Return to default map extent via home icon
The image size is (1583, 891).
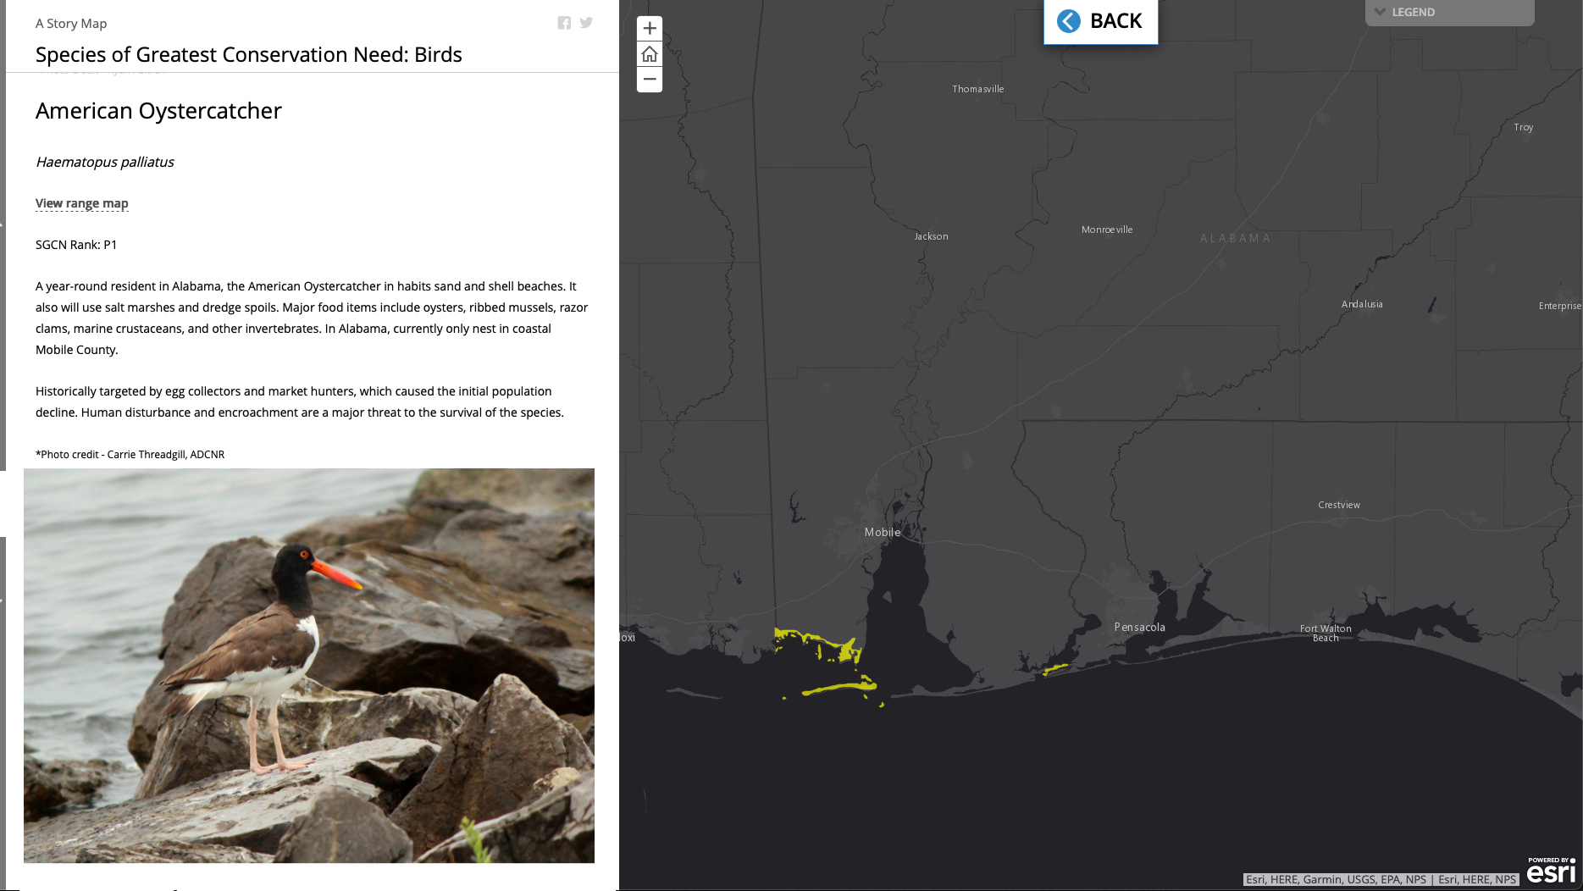[649, 53]
